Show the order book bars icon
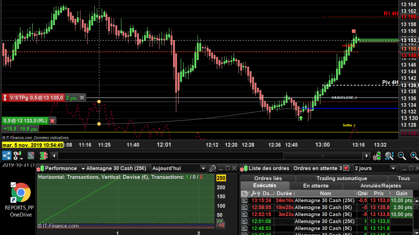The width and height of the screenshot is (419, 235). 44,155
